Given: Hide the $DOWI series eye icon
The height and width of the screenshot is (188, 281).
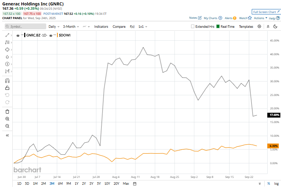Looking at the screenshot, I should [51, 35].
